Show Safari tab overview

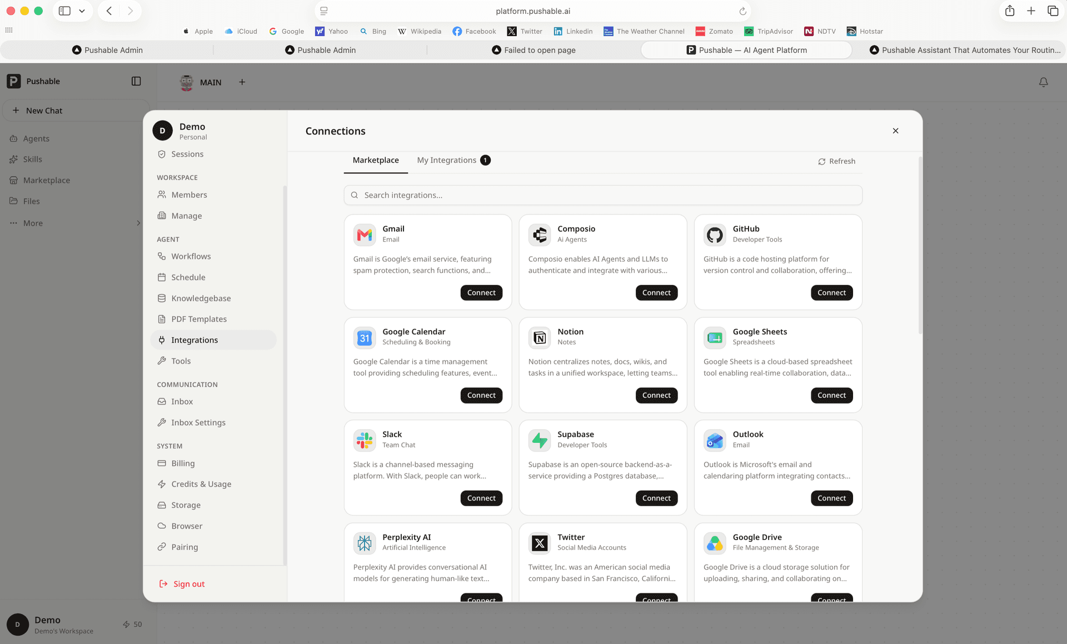[1053, 11]
